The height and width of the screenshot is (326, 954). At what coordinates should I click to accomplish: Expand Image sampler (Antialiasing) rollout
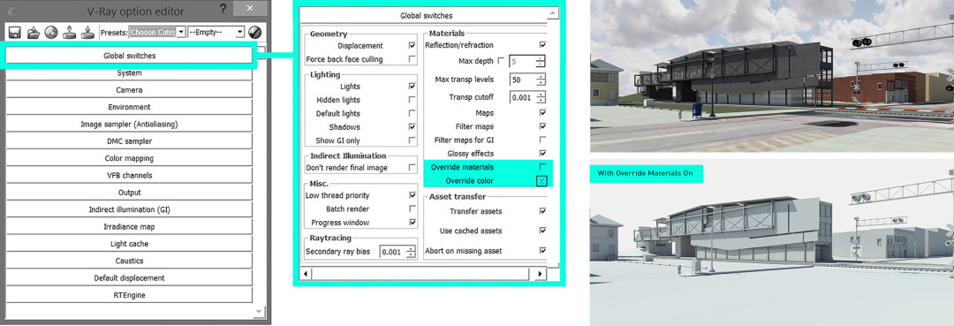click(129, 124)
